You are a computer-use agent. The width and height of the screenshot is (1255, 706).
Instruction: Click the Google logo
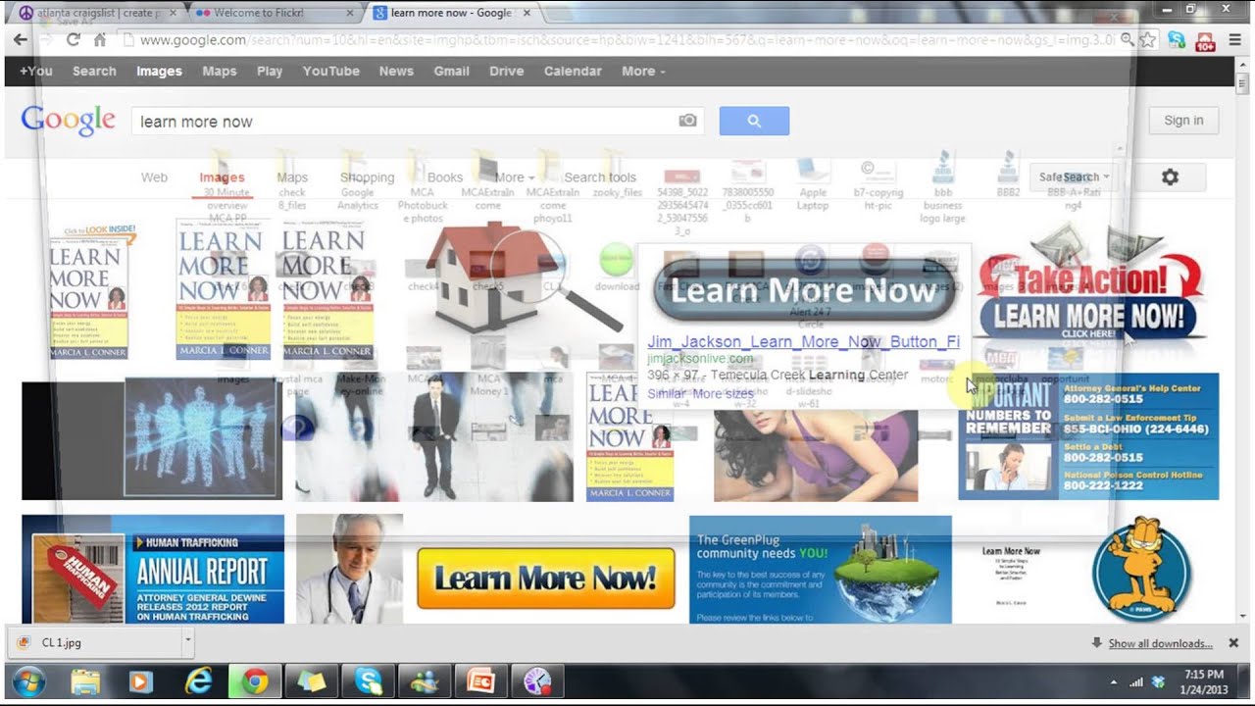pyautogui.click(x=69, y=120)
